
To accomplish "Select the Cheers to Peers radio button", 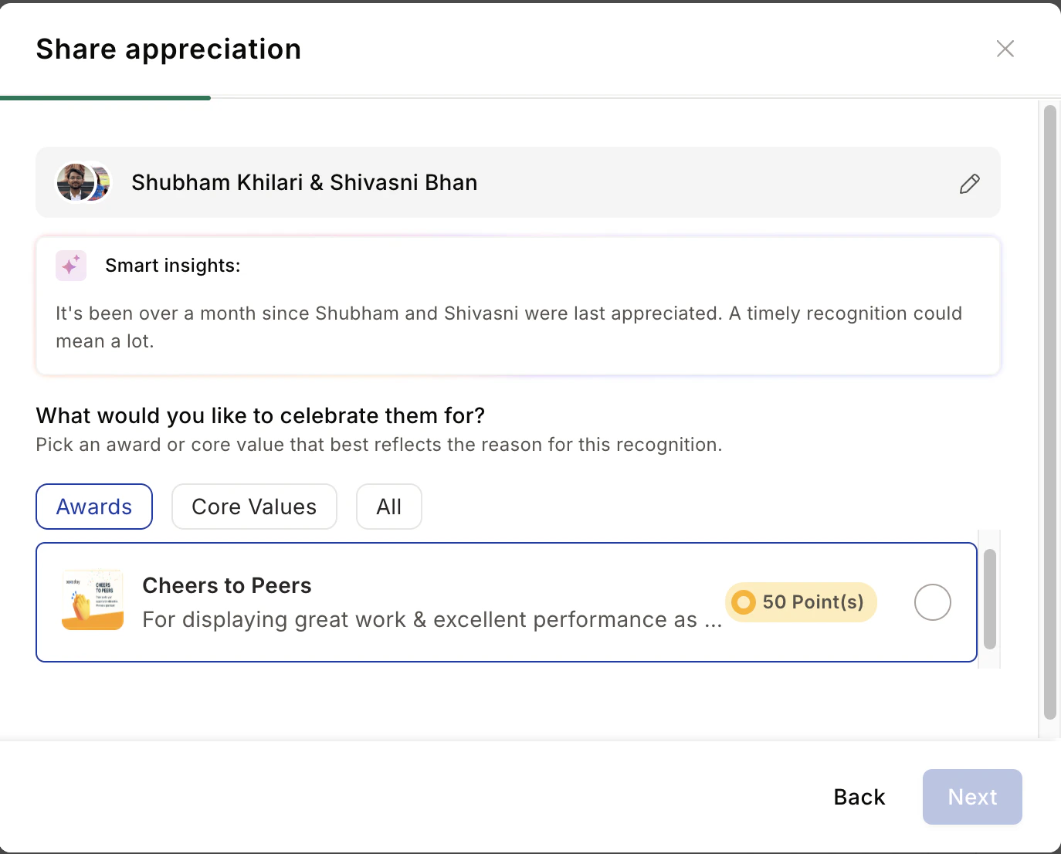I will click(x=932, y=602).
